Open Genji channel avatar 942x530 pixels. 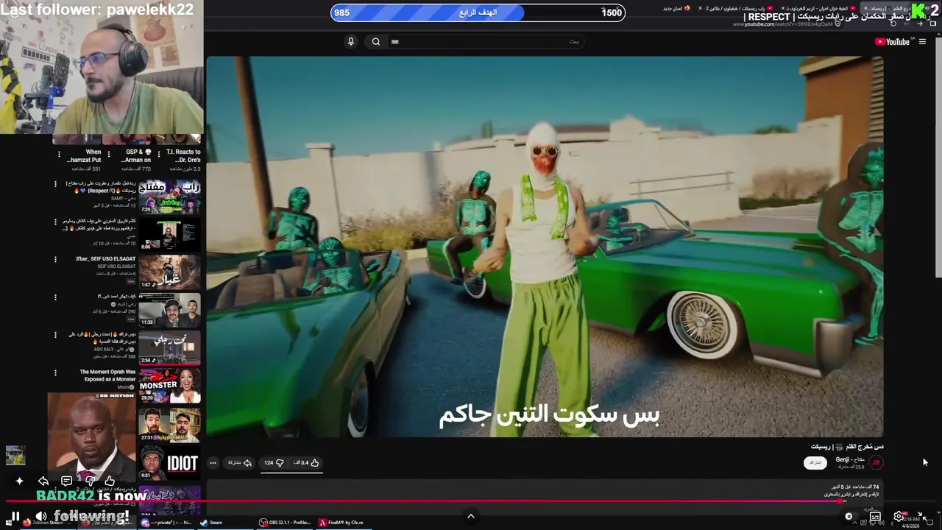(876, 462)
